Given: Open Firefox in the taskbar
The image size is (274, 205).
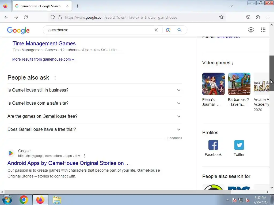Looking at the screenshot, I should (40, 200).
